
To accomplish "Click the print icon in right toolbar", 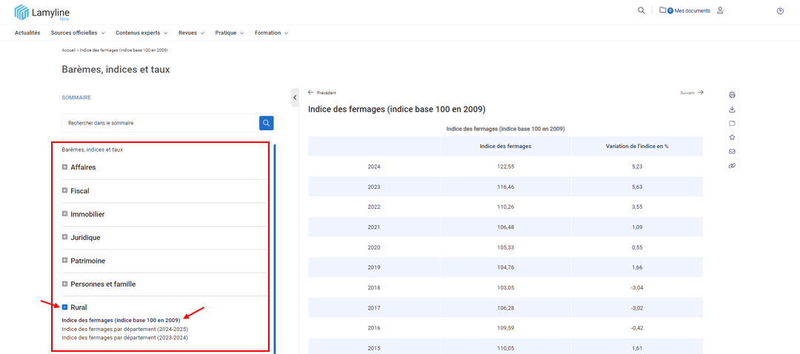I will tap(732, 95).
